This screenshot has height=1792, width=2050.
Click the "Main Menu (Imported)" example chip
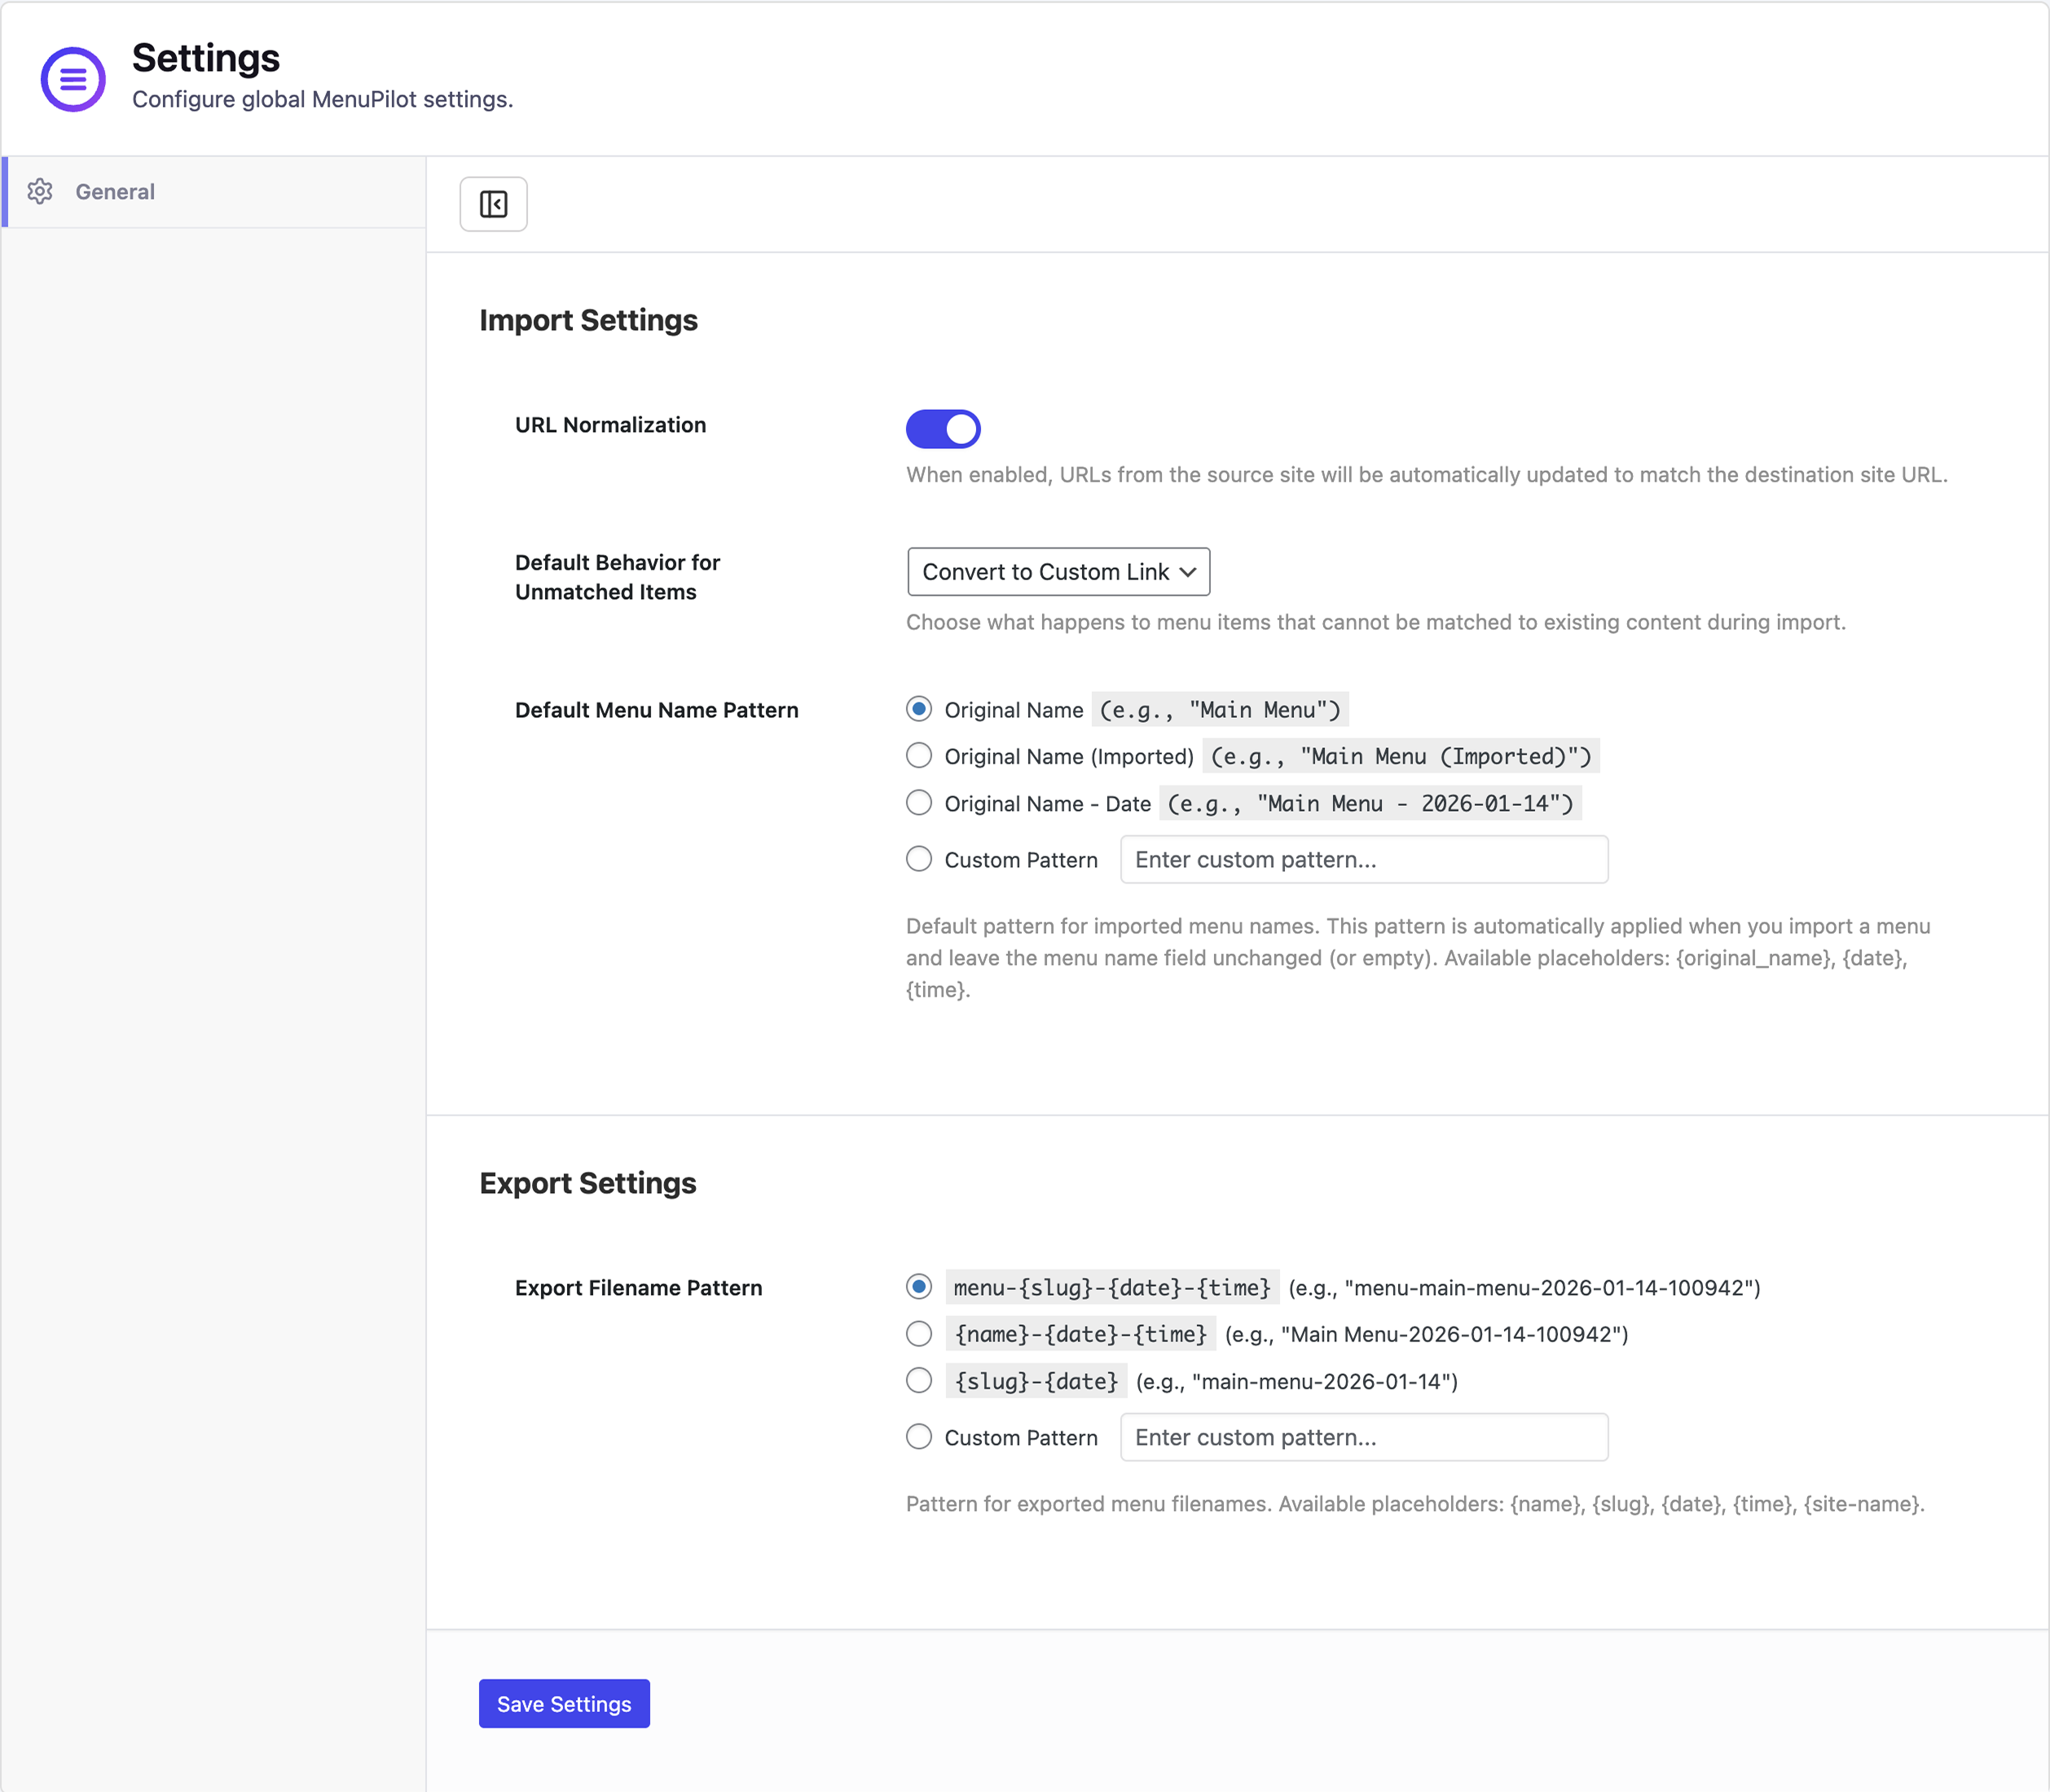coord(1399,756)
